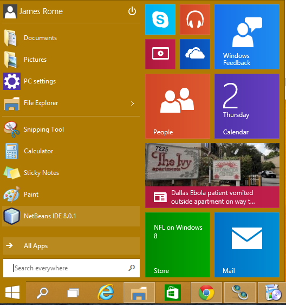This screenshot has width=286, height=305.
Task: Expand the File Explorer submenu arrow
Action: (x=132, y=103)
